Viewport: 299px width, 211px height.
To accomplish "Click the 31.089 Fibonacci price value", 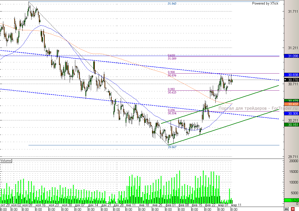I will pyautogui.click(x=172, y=59).
